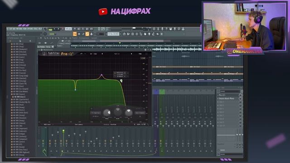Click the Record transport button
The width and height of the screenshot is (290, 163).
tap(63, 29)
